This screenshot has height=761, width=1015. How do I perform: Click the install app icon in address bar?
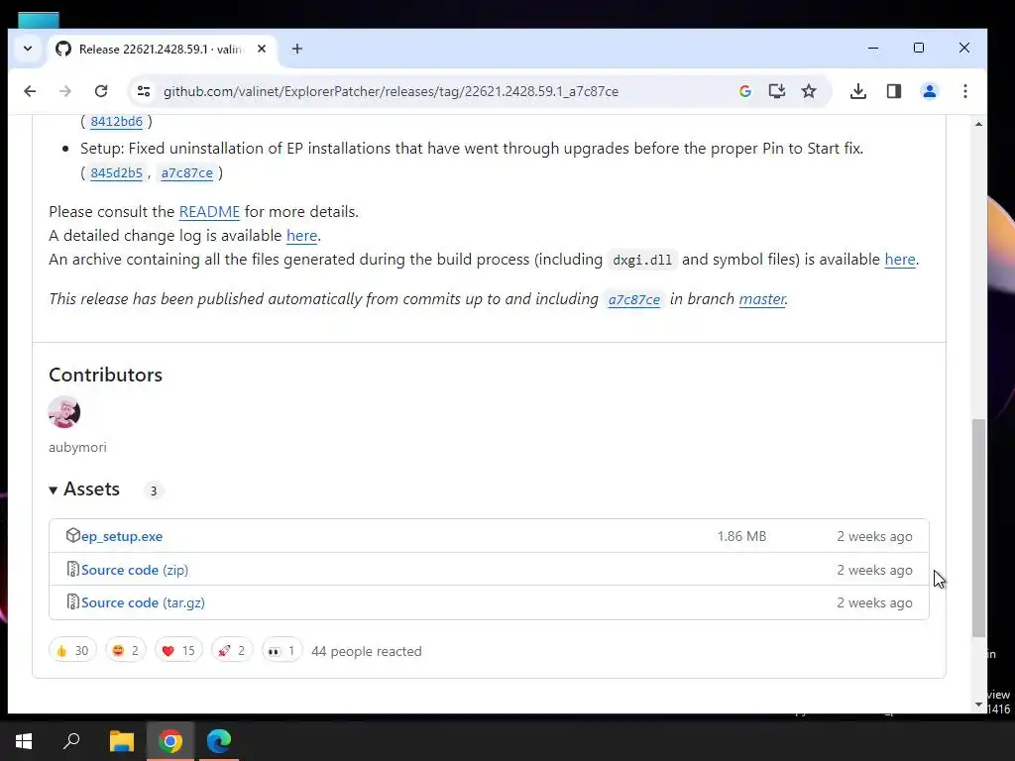coord(777,91)
